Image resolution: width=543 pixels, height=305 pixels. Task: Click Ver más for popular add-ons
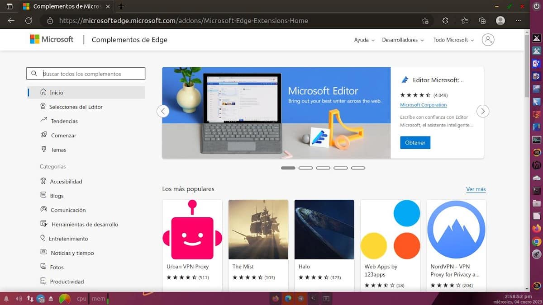476,189
